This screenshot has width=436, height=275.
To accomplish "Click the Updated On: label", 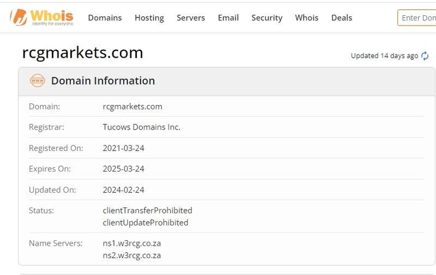I will [52, 190].
